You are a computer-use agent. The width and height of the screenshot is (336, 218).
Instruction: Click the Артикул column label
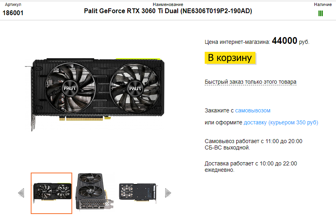[x=13, y=4]
